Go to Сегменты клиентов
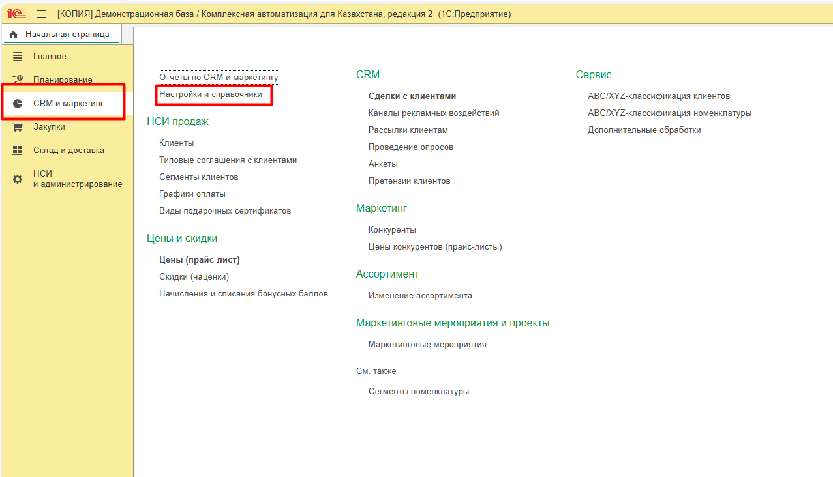 coord(198,177)
